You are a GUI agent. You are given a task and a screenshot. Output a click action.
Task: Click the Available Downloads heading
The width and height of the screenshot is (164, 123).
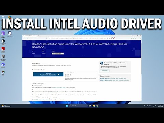pos(38,70)
